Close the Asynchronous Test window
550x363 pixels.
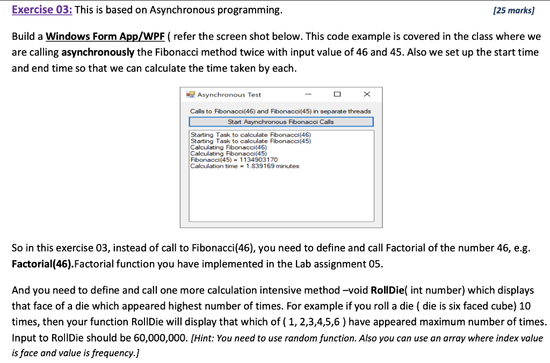(367, 94)
